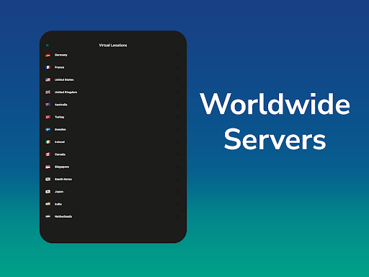The image size is (369, 277).
Task: Choose South Korea server location label
Action: [63, 179]
